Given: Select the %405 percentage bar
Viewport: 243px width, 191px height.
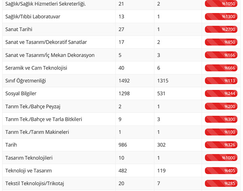Looking at the screenshot, I should 221,170.
